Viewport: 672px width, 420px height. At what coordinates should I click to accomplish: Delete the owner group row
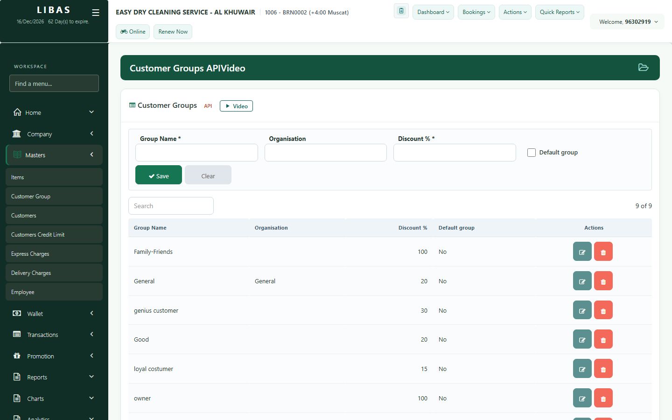(603, 398)
